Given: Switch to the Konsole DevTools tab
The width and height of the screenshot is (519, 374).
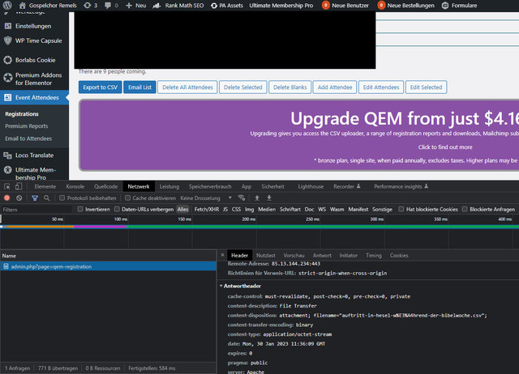Looking at the screenshot, I should tap(75, 186).
